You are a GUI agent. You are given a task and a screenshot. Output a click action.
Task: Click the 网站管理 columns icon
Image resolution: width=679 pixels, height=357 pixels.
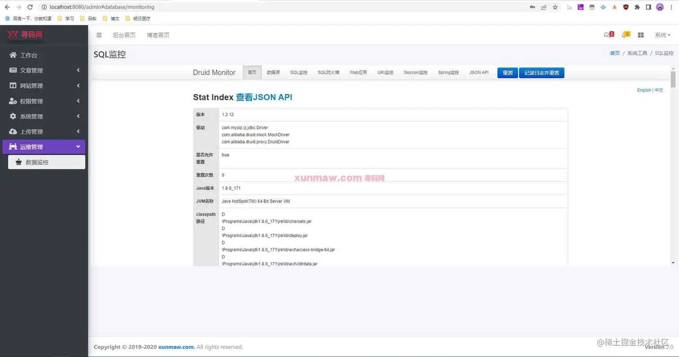click(13, 86)
